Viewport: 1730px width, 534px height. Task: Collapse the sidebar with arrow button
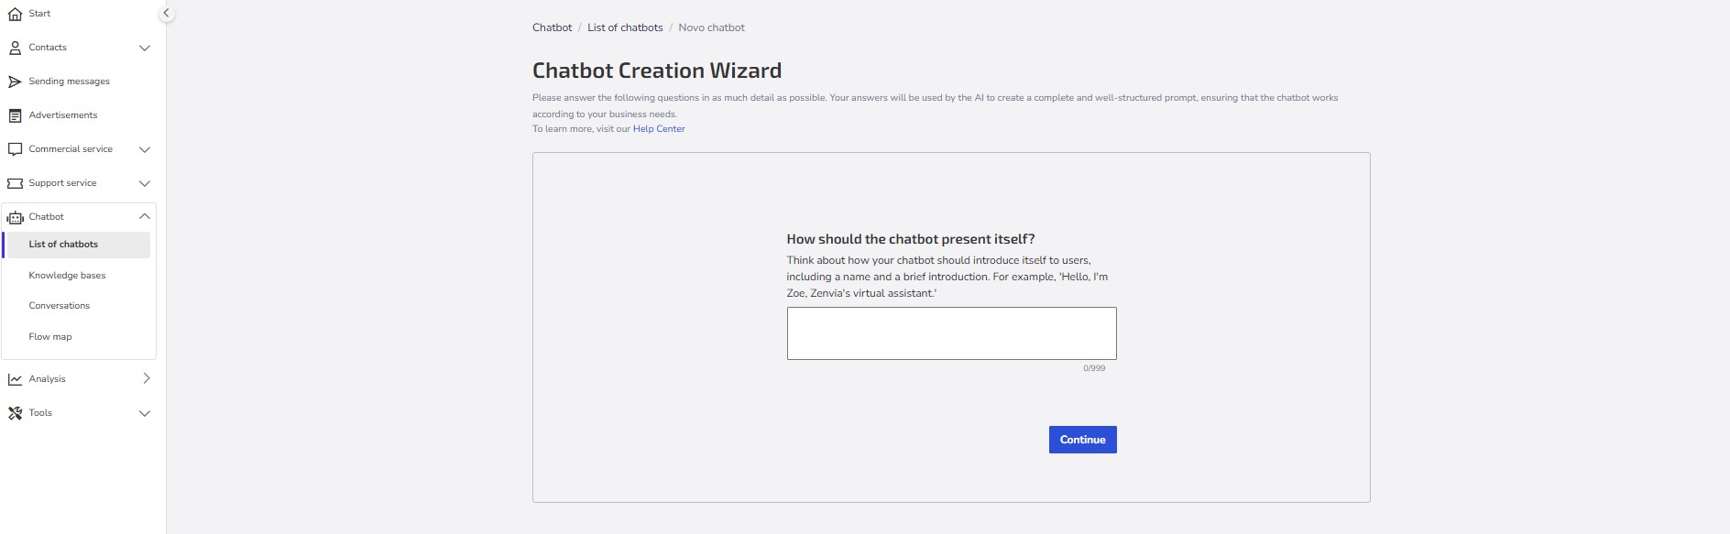[166, 14]
